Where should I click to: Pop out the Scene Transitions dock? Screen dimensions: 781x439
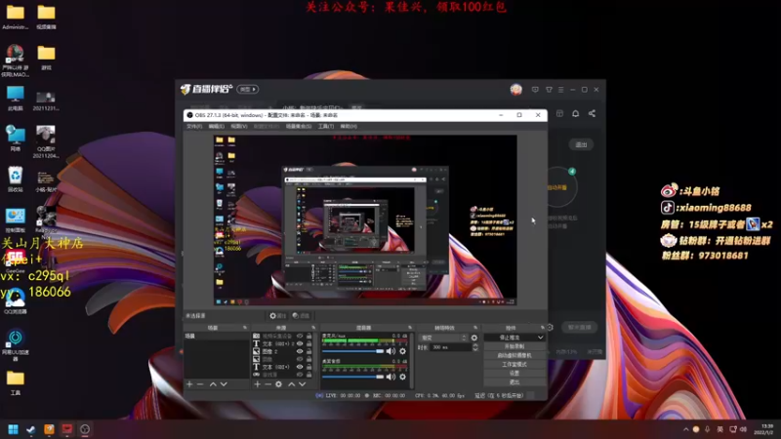(475, 328)
